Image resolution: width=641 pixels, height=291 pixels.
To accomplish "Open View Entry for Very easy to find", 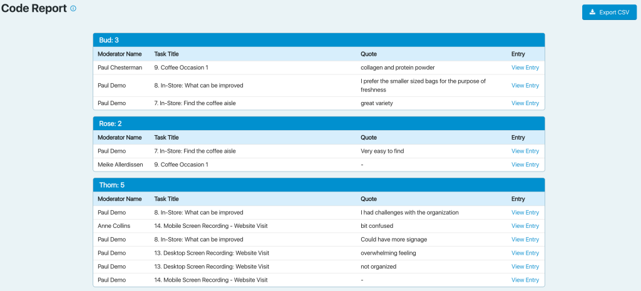I will 525,151.
